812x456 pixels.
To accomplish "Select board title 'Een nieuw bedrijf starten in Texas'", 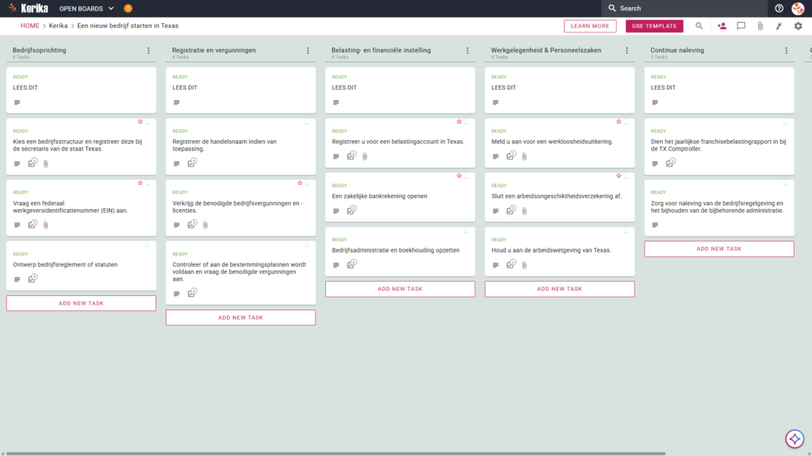I will [128, 26].
